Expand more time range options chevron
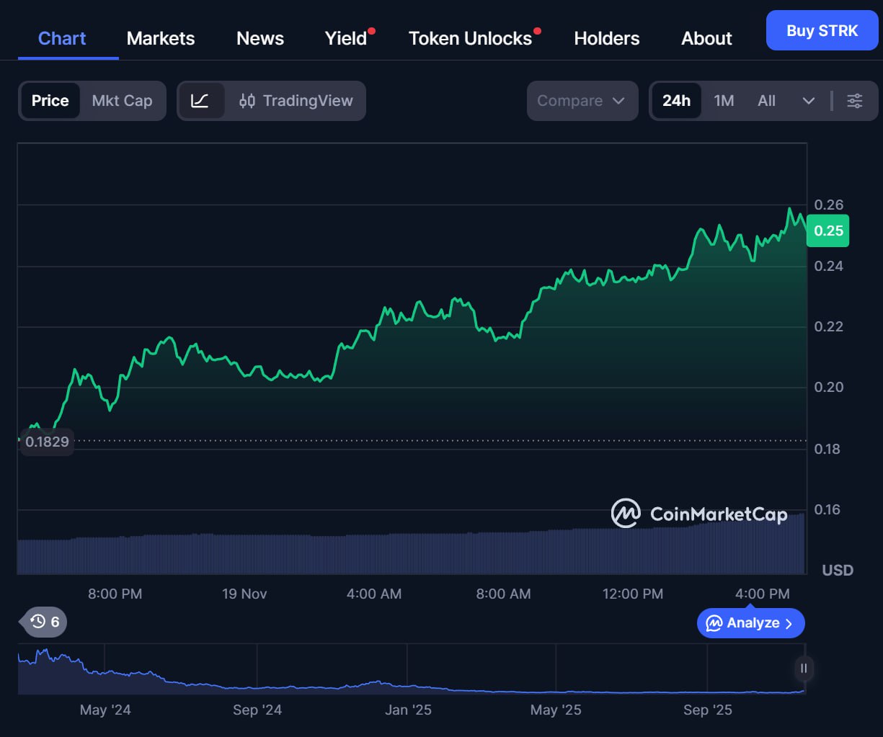The height and width of the screenshot is (737, 883). click(x=808, y=101)
